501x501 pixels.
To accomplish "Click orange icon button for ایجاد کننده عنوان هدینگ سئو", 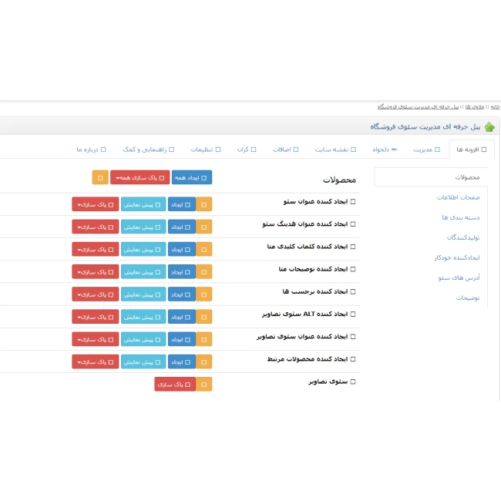I will (x=204, y=227).
